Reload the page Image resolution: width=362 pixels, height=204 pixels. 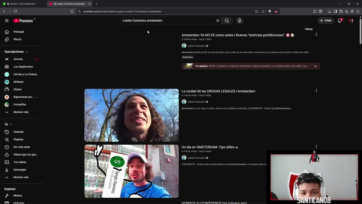coord(15,11)
